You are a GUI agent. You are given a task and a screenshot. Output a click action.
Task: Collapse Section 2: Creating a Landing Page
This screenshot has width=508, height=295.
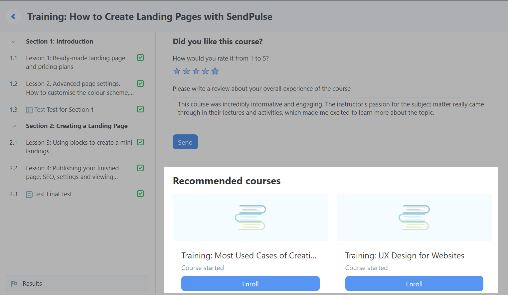(14, 126)
